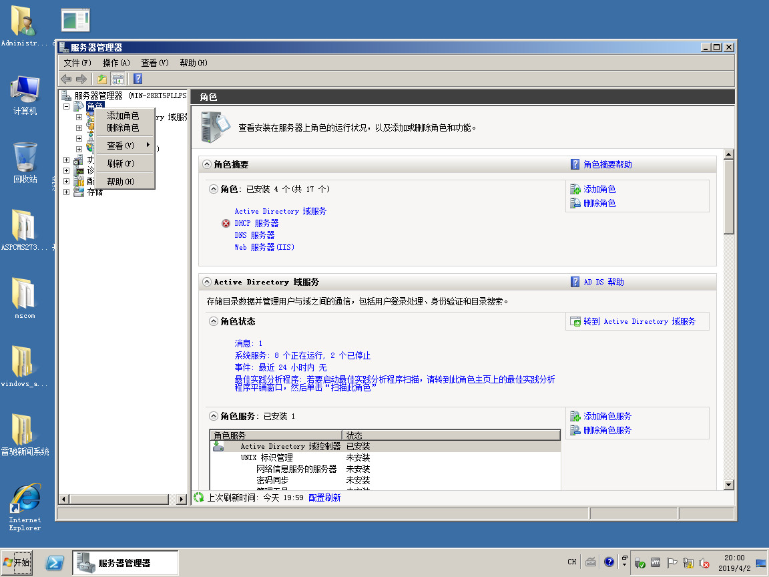Open the 操作(A) menu

[x=116, y=63]
